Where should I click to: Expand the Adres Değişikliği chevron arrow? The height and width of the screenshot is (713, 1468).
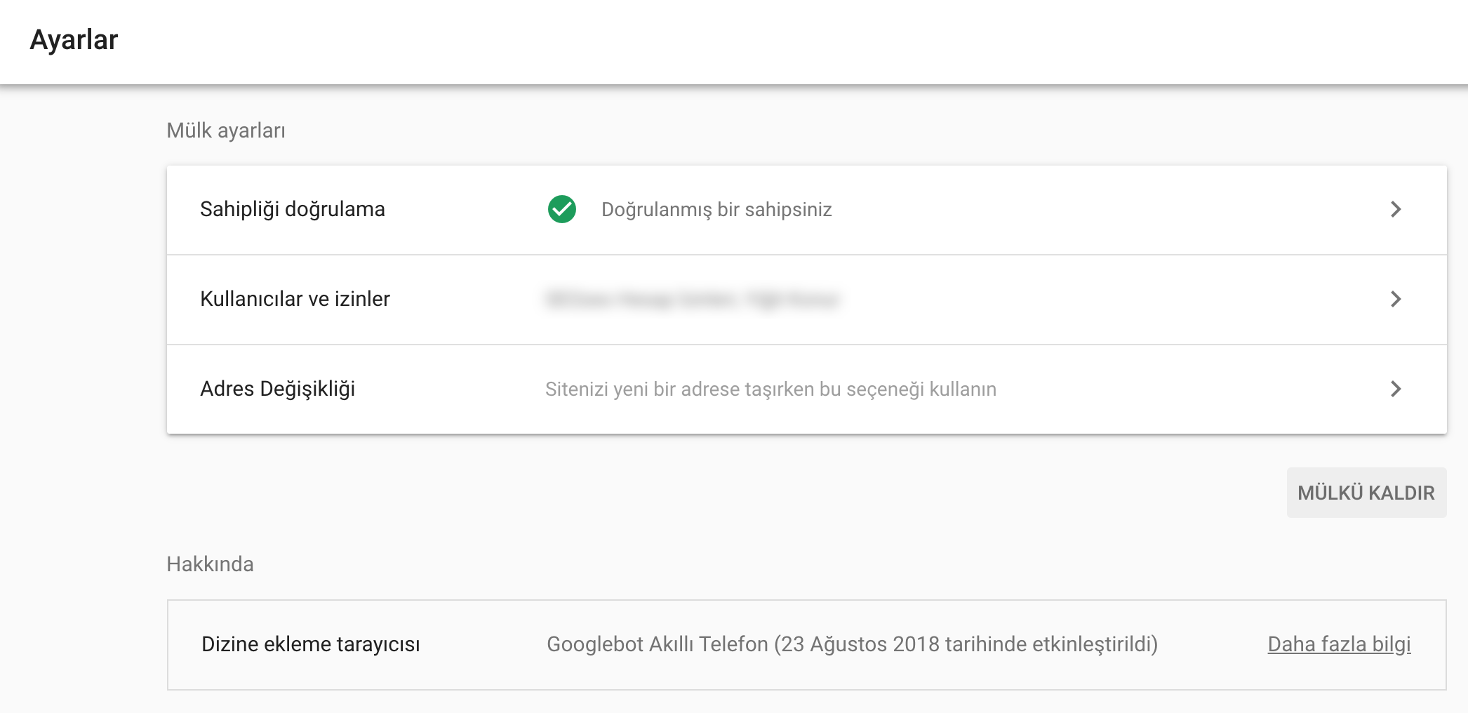click(1396, 389)
